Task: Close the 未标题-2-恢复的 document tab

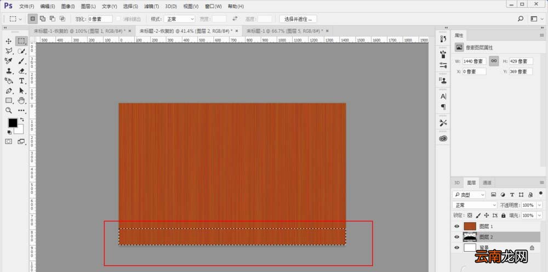Action: coord(237,31)
